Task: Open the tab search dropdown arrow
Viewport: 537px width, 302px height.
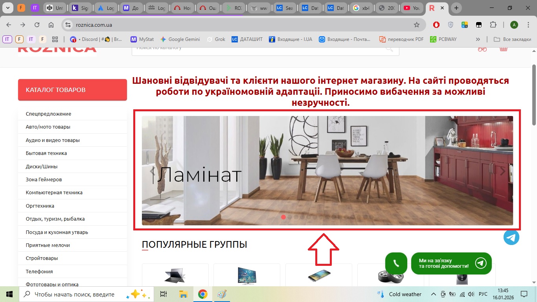Action: point(7,8)
